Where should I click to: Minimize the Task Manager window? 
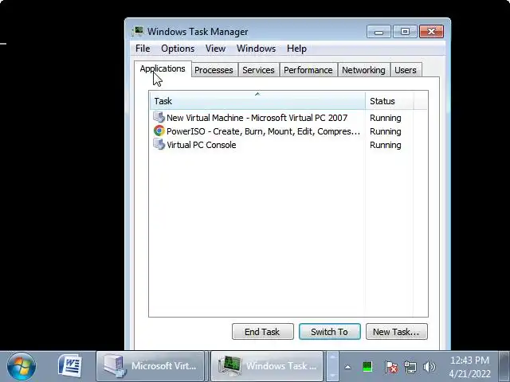(379, 32)
